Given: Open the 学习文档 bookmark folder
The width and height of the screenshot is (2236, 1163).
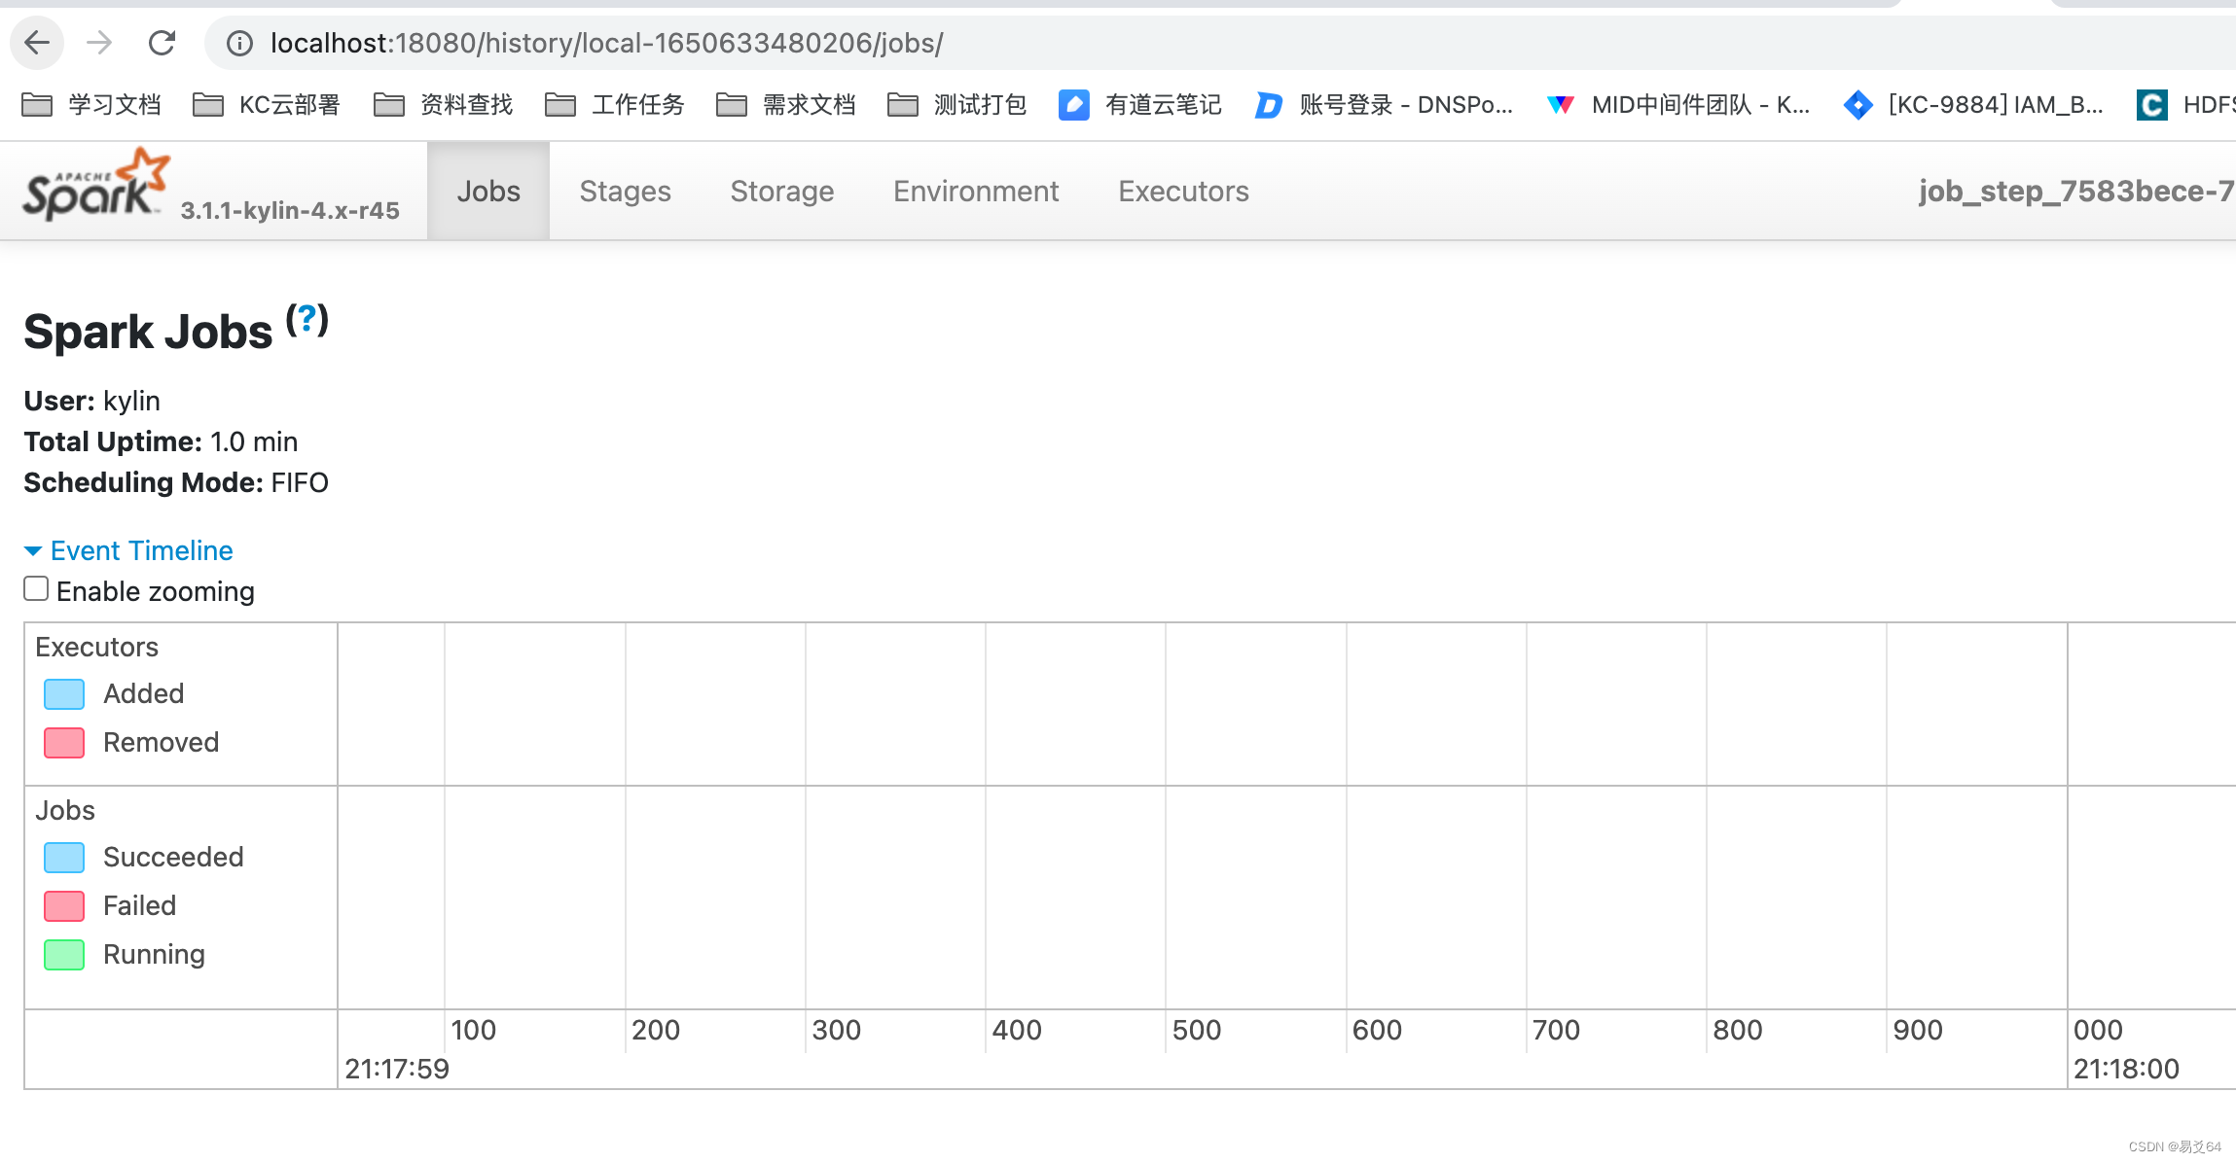Looking at the screenshot, I should 91,104.
